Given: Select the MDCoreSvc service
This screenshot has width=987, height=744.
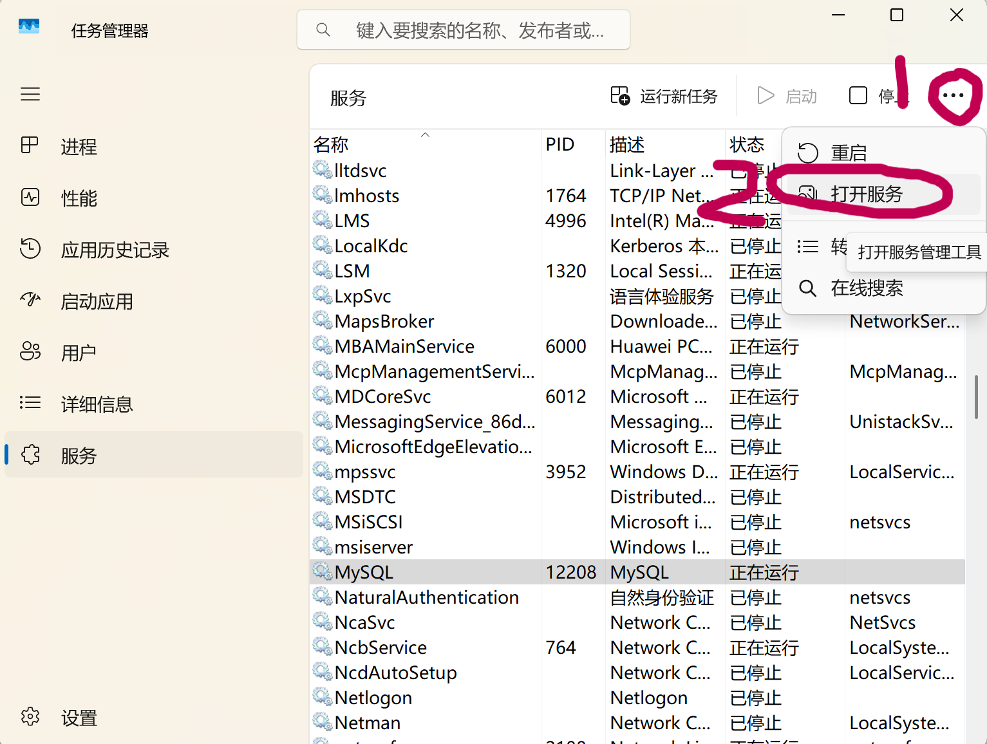Looking at the screenshot, I should tap(637, 396).
